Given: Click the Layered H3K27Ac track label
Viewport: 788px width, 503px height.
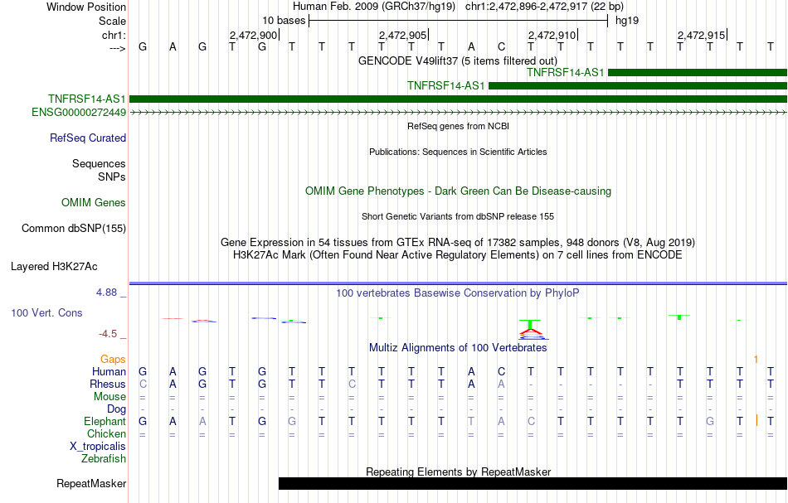Looking at the screenshot, I should [x=54, y=267].
